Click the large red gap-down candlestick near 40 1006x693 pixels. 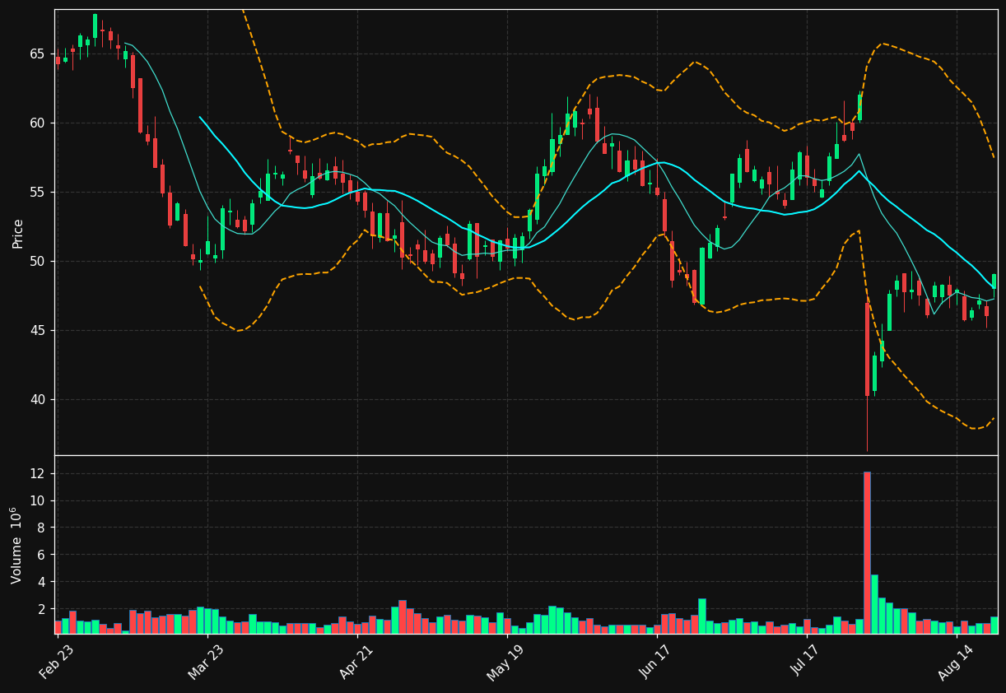pos(867,350)
